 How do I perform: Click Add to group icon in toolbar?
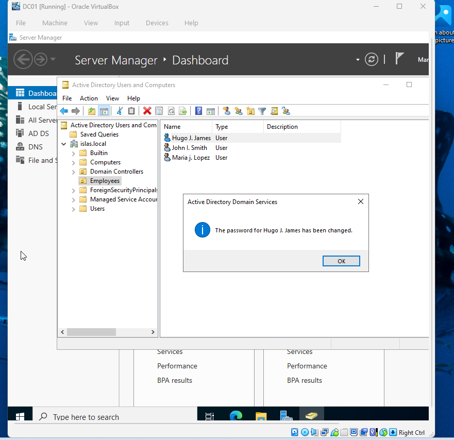(286, 111)
